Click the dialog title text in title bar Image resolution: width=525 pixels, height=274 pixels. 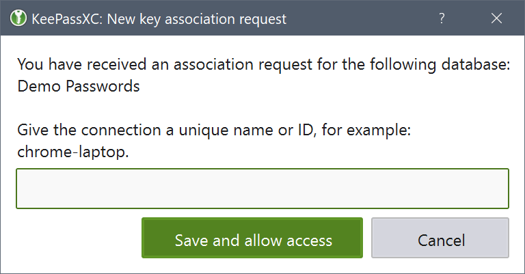pos(159,19)
